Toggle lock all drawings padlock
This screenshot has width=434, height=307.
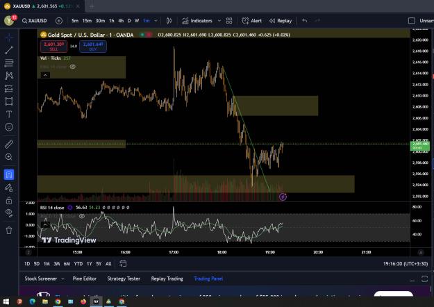(9, 201)
